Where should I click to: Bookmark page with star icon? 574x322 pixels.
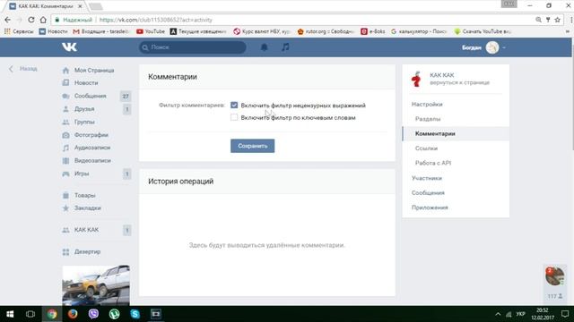click(x=557, y=20)
